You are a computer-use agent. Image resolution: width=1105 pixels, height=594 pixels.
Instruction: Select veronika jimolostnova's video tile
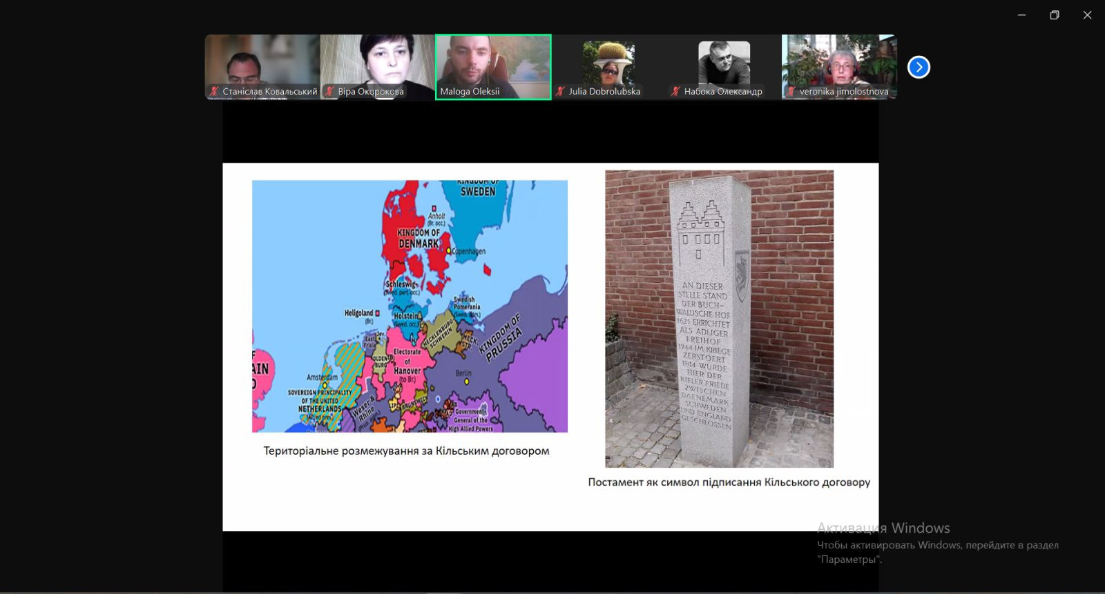coord(839,67)
